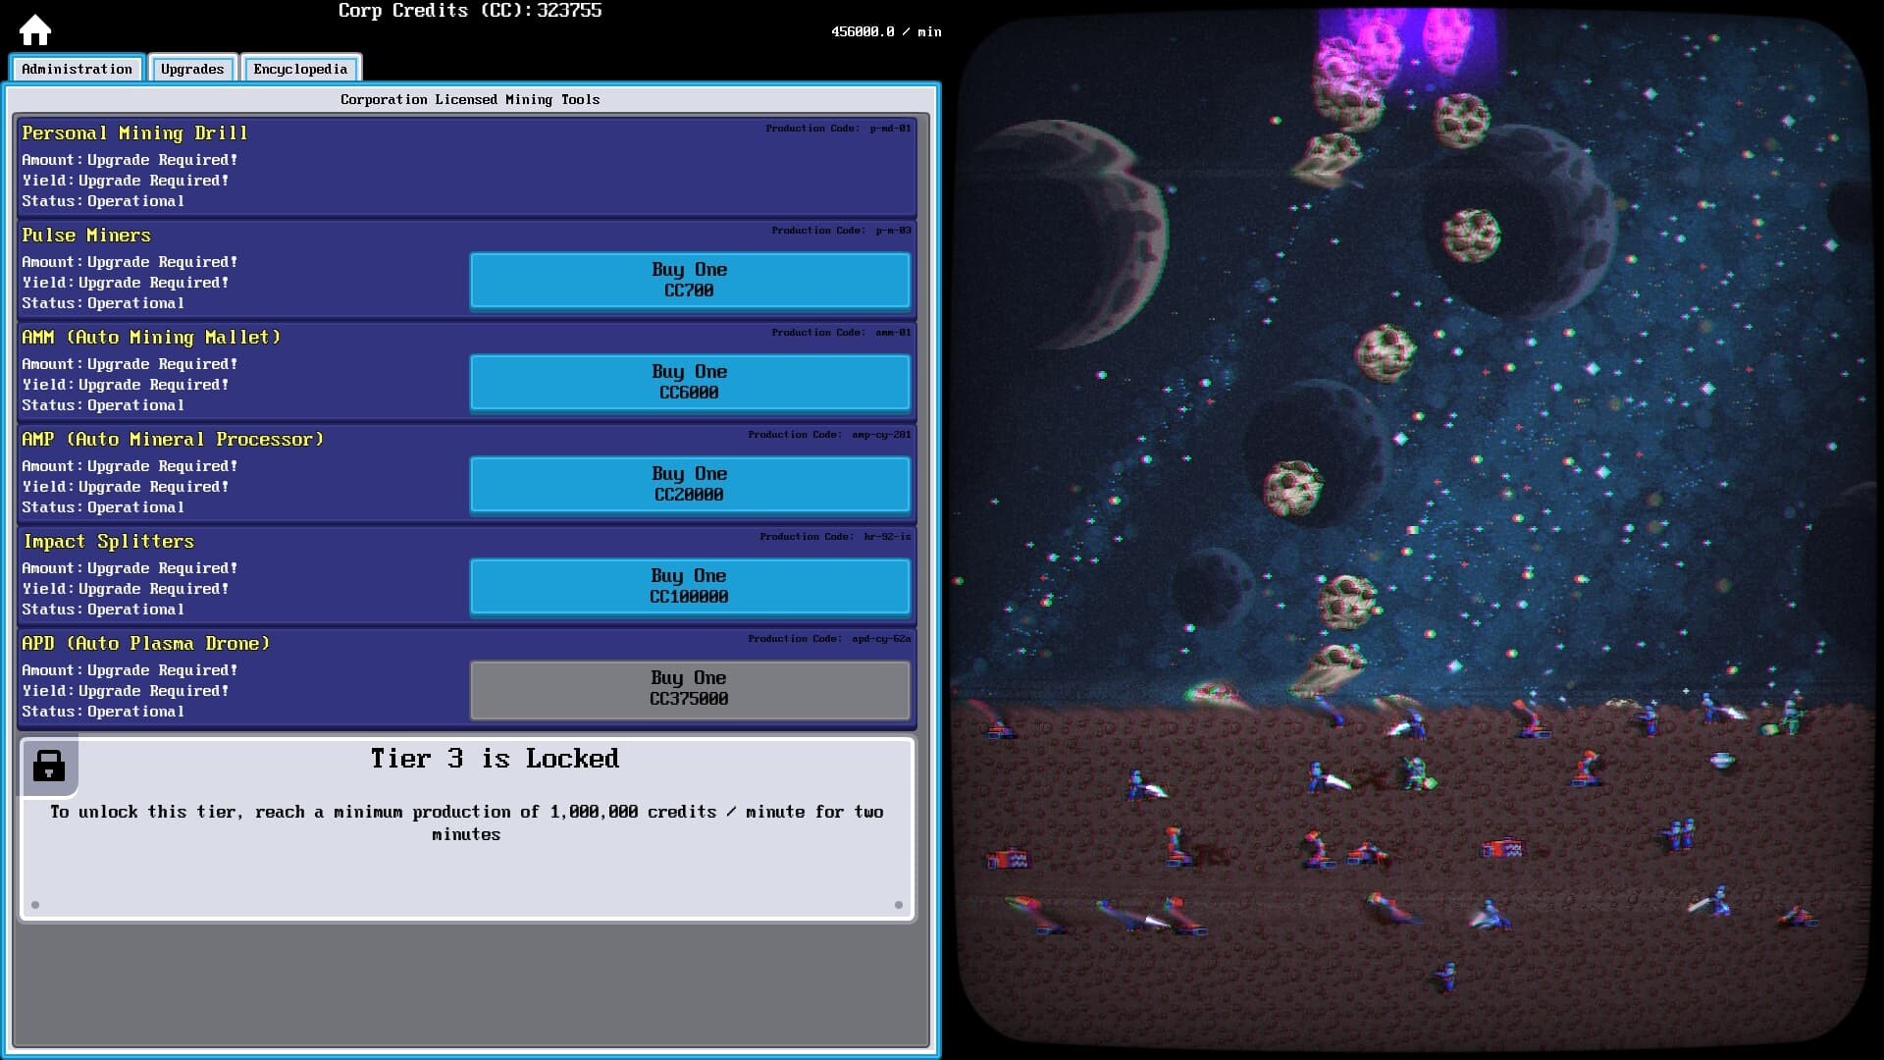Click Production Code apd-cy-62a label
The image size is (1884, 1060).
(x=829, y=639)
